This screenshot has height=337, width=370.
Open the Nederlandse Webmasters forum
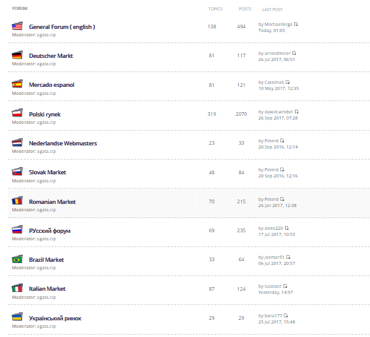coord(63,144)
